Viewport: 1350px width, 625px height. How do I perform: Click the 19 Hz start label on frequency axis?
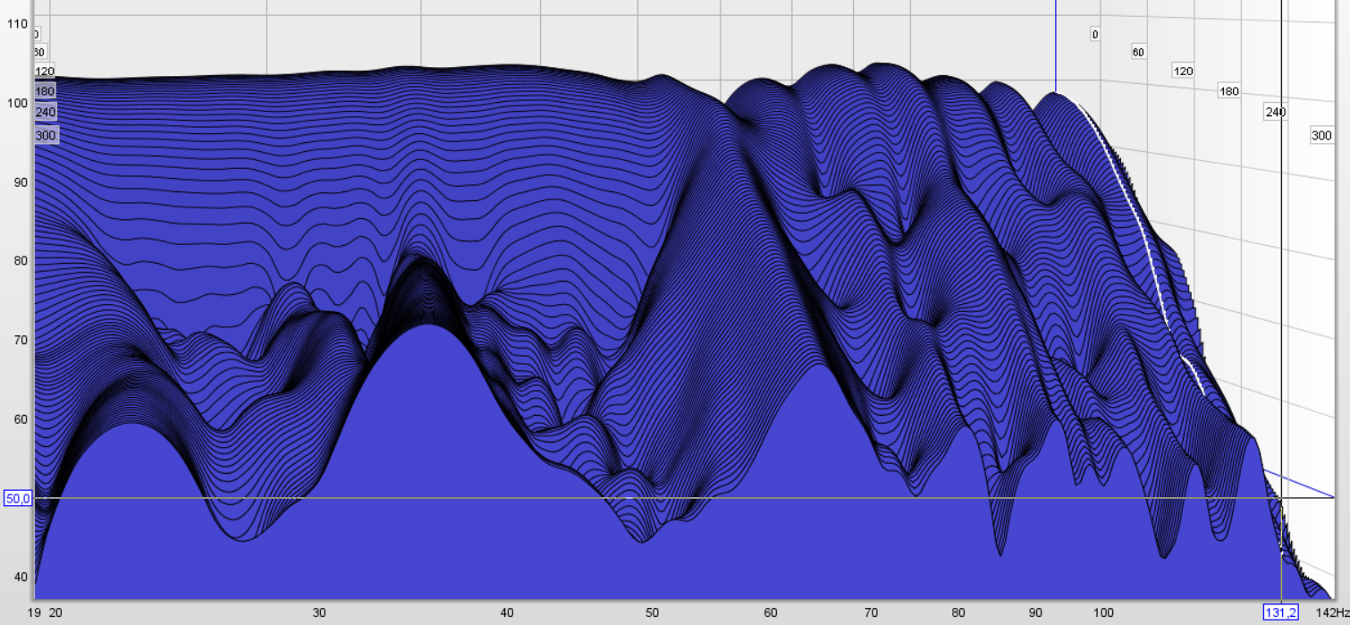point(34,612)
